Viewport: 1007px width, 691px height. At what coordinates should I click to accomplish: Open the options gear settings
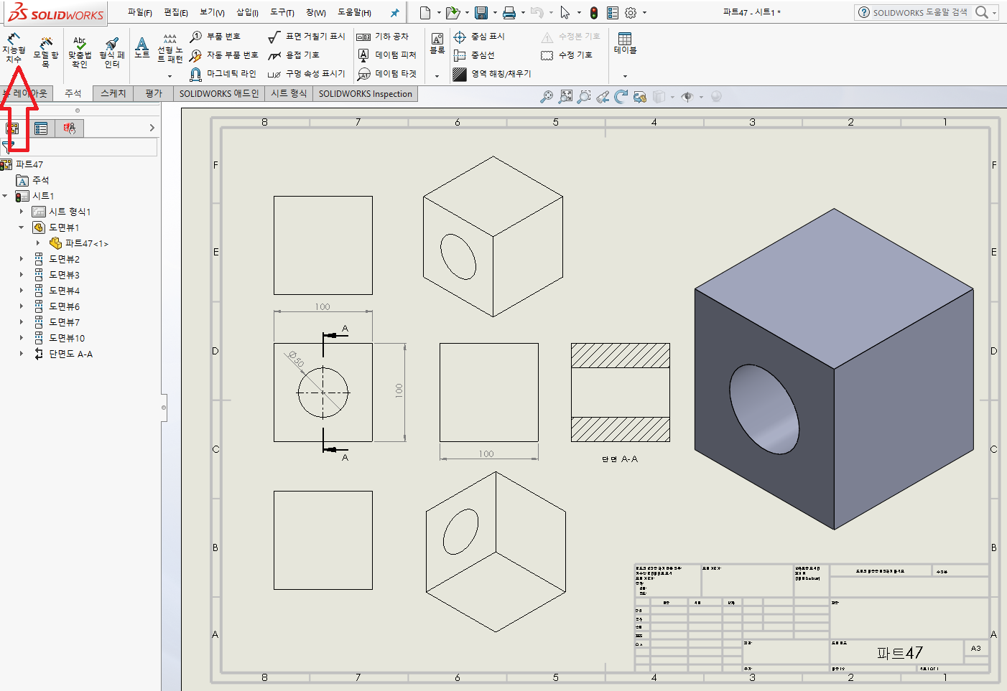tap(631, 12)
